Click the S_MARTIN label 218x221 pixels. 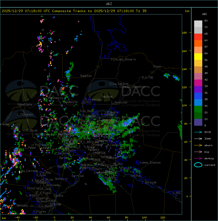[x=99, y=153]
